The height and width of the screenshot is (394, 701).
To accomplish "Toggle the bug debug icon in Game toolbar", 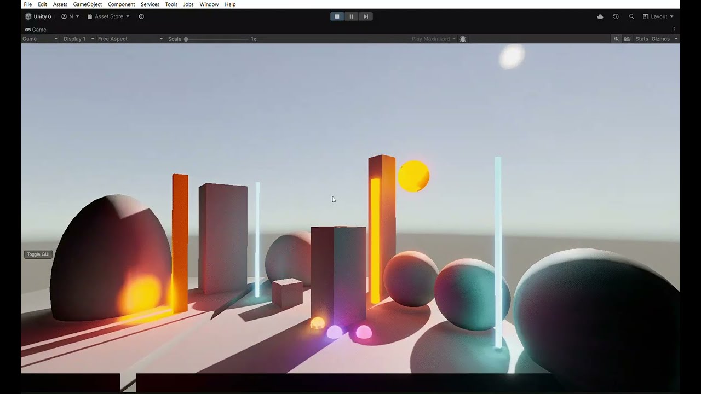I will point(463,39).
